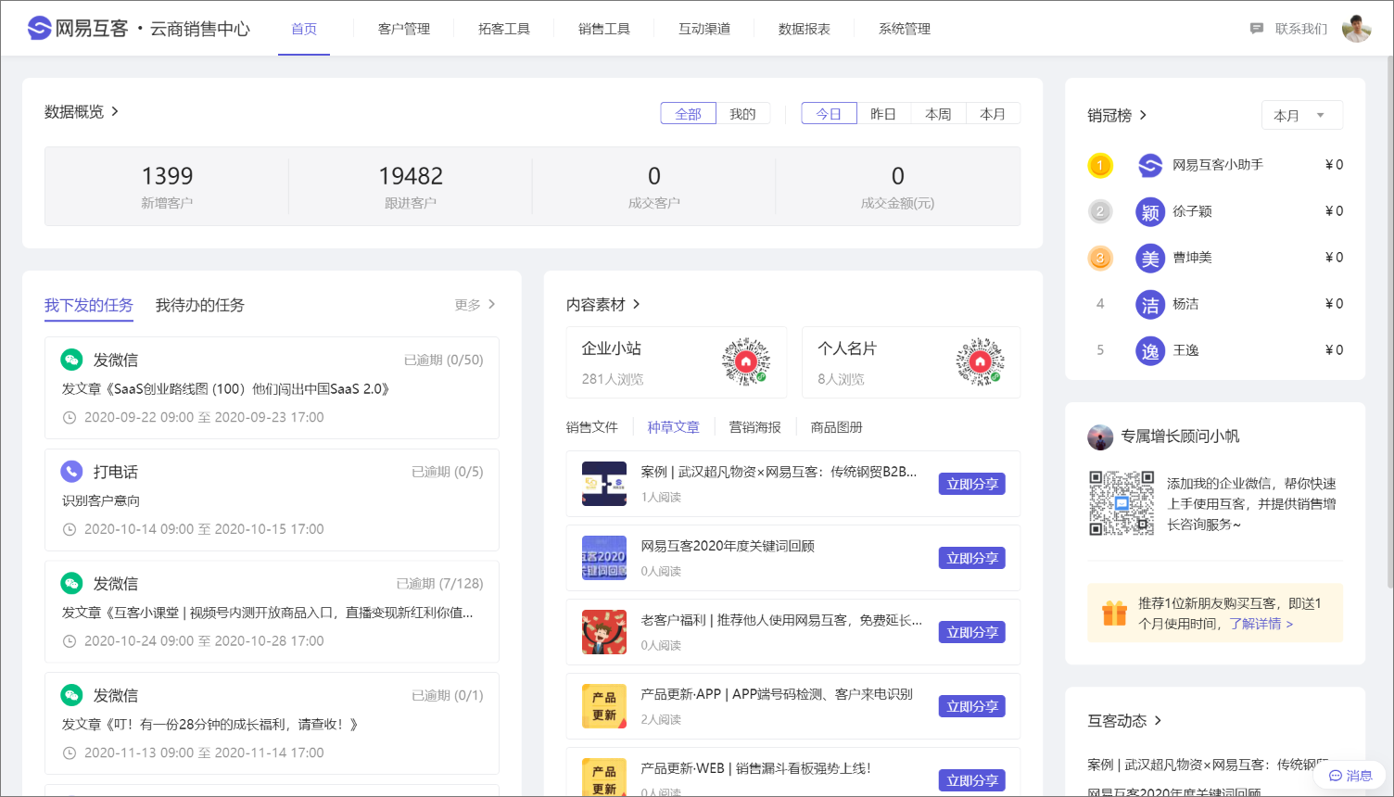This screenshot has width=1394, height=797.
Task: Open the 个人名片 QR code icon
Action: tap(981, 361)
